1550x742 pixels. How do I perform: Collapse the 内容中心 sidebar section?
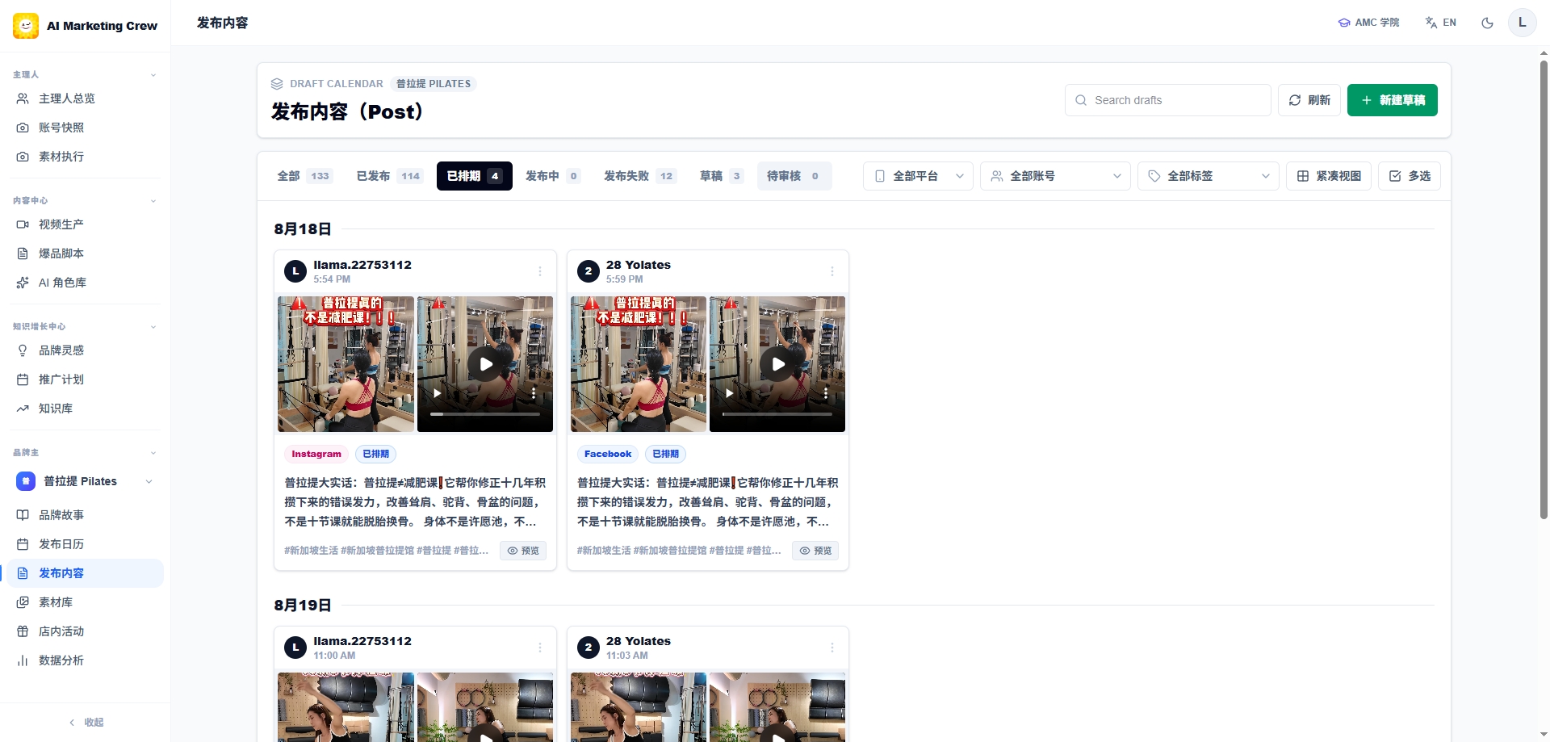[153, 201]
